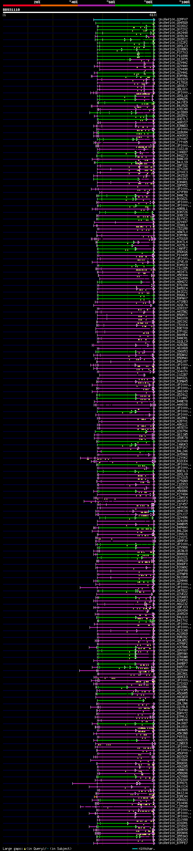Select the UniRef100_B8ESL3 label
Image resolution: width=193 pixels, height=851 pixels.
[x=173, y=471]
